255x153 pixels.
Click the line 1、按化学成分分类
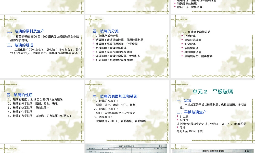pyautogui.click(x=106, y=36)
